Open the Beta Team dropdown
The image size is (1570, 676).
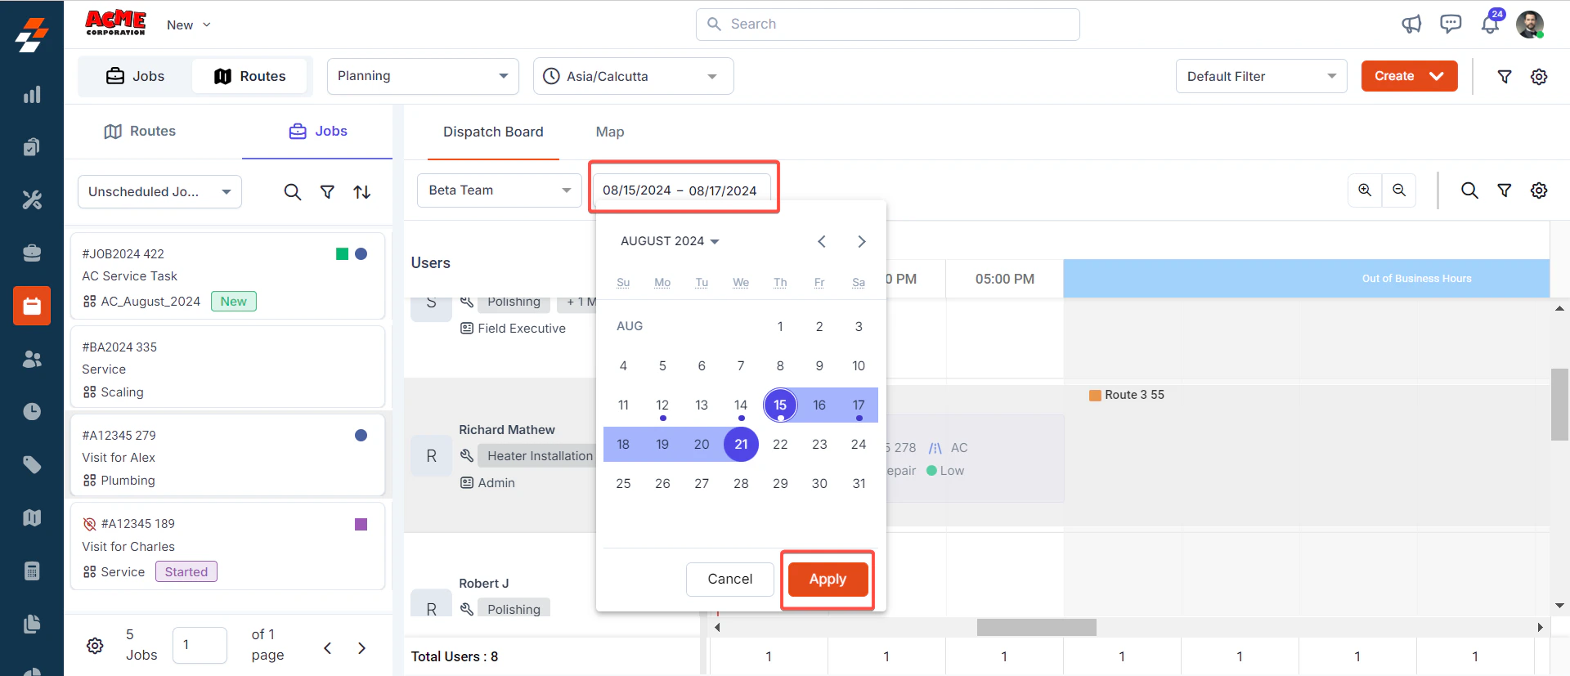pyautogui.click(x=499, y=190)
